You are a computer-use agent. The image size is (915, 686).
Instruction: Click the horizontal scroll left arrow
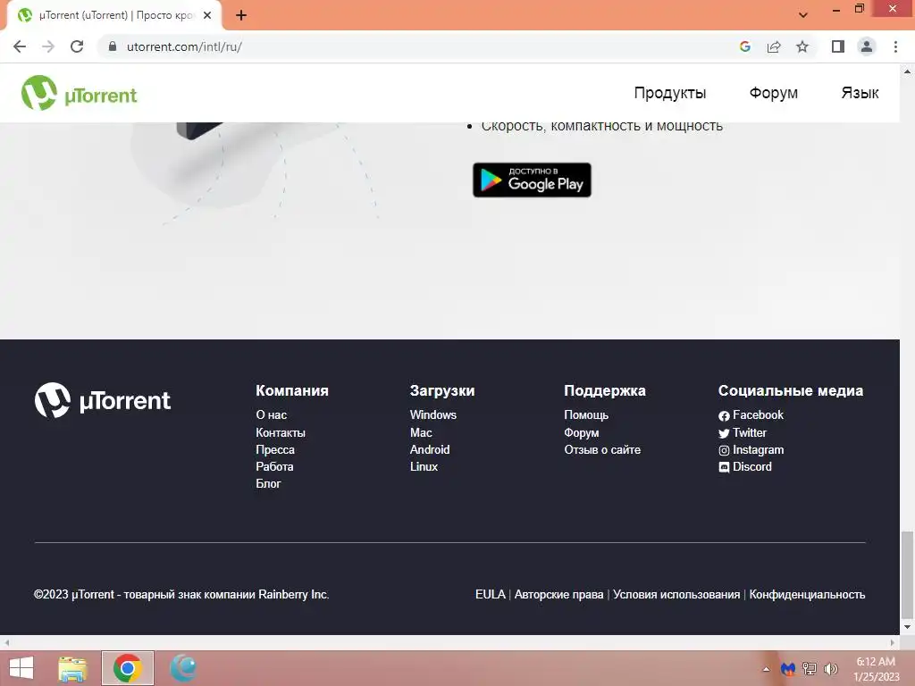[x=6, y=643]
